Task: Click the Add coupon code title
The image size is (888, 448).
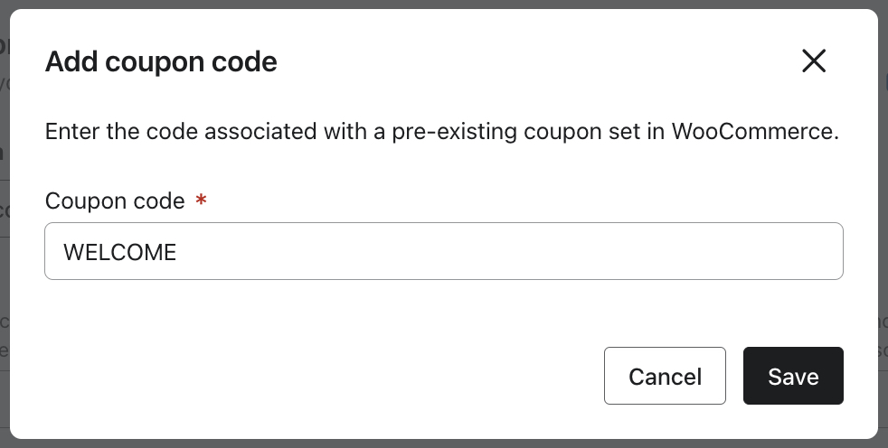Action: 161,62
